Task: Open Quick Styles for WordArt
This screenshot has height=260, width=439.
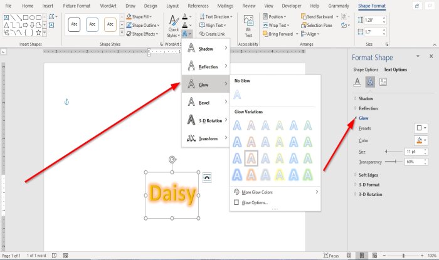Action: pos(174,26)
